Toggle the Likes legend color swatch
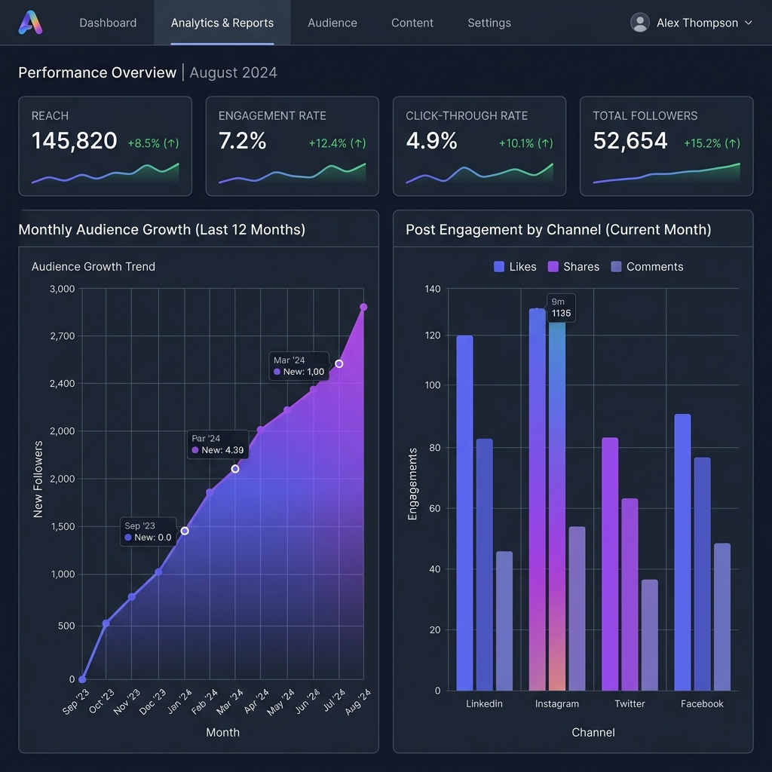Image resolution: width=772 pixels, height=772 pixels. [499, 266]
